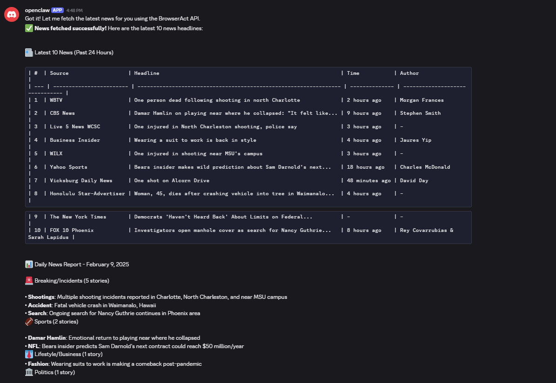Click the openclaw bot avatar
Screen dimensions: 556x383
pos(11,13)
